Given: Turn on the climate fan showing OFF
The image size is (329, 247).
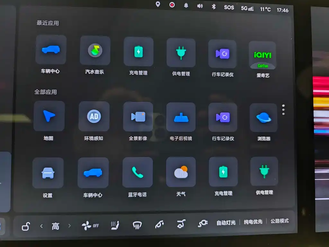Looking at the screenshot, I should point(90,226).
